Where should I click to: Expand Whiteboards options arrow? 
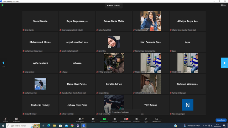tap(161, 119)
